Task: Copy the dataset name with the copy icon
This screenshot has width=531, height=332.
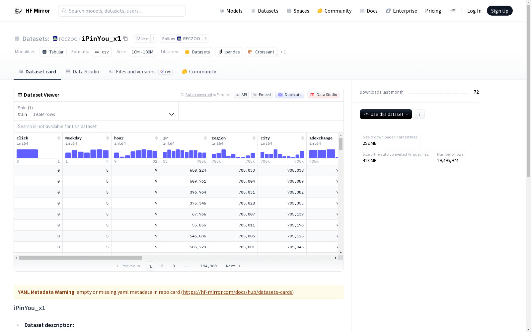Action: pyautogui.click(x=125, y=39)
